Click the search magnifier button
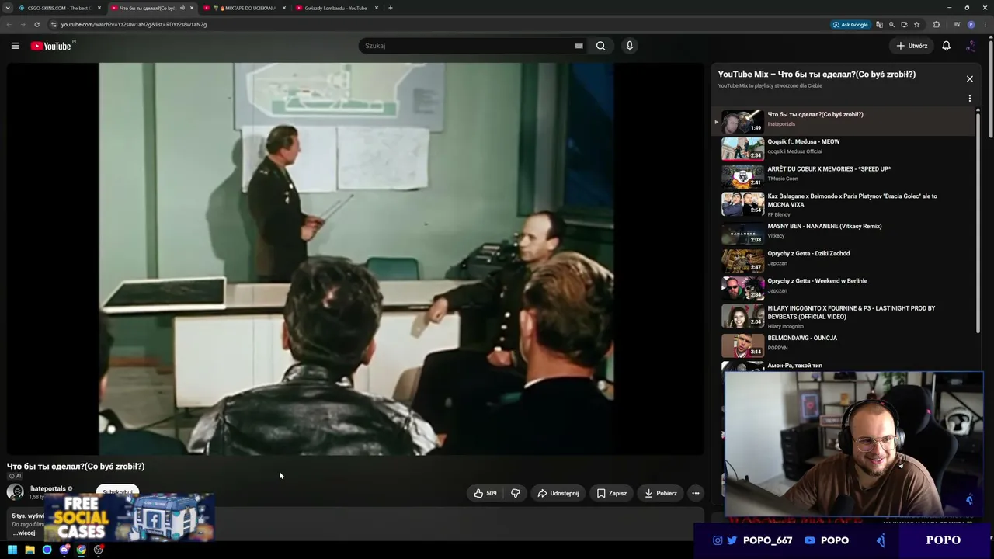This screenshot has width=994, height=559. [x=600, y=46]
